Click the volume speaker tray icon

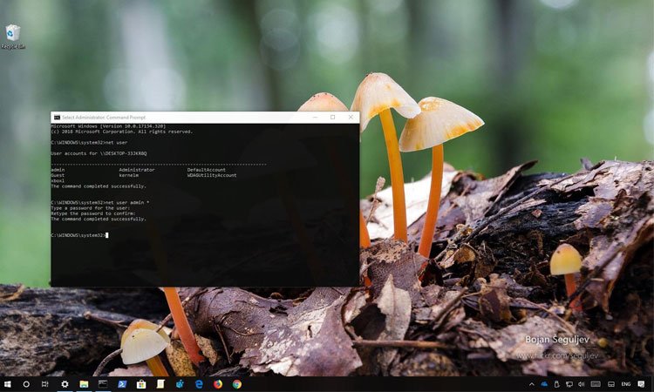click(x=582, y=384)
